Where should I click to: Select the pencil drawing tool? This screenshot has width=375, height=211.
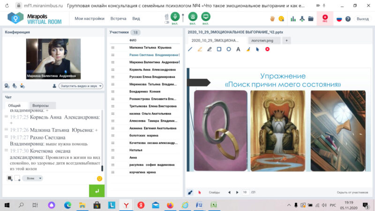pyautogui.click(x=209, y=49)
